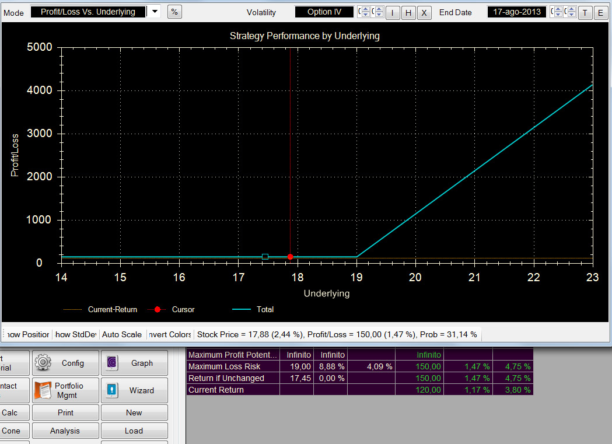Click the I volatility button

393,13
